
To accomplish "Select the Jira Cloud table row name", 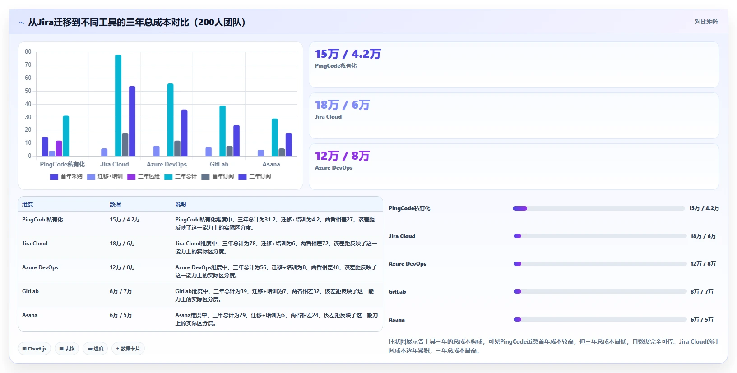I will [x=35, y=244].
